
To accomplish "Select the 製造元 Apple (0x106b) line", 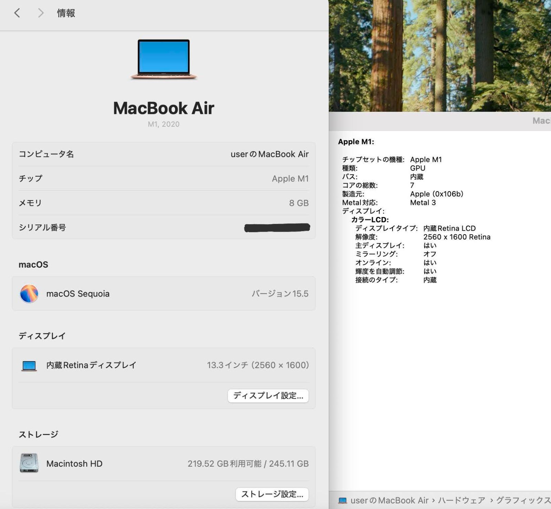I will [x=403, y=194].
